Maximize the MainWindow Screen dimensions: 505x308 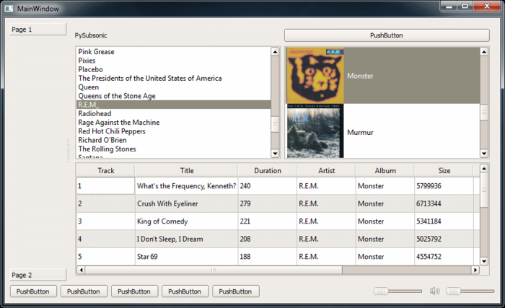pyautogui.click(x=465, y=6)
